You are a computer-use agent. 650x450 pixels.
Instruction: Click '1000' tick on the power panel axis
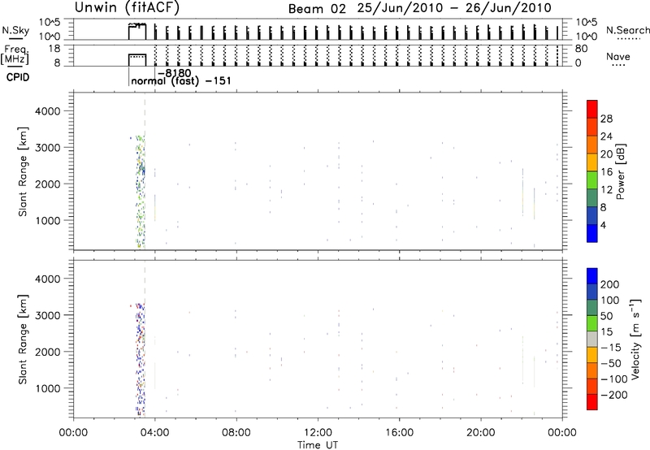[x=48, y=220]
